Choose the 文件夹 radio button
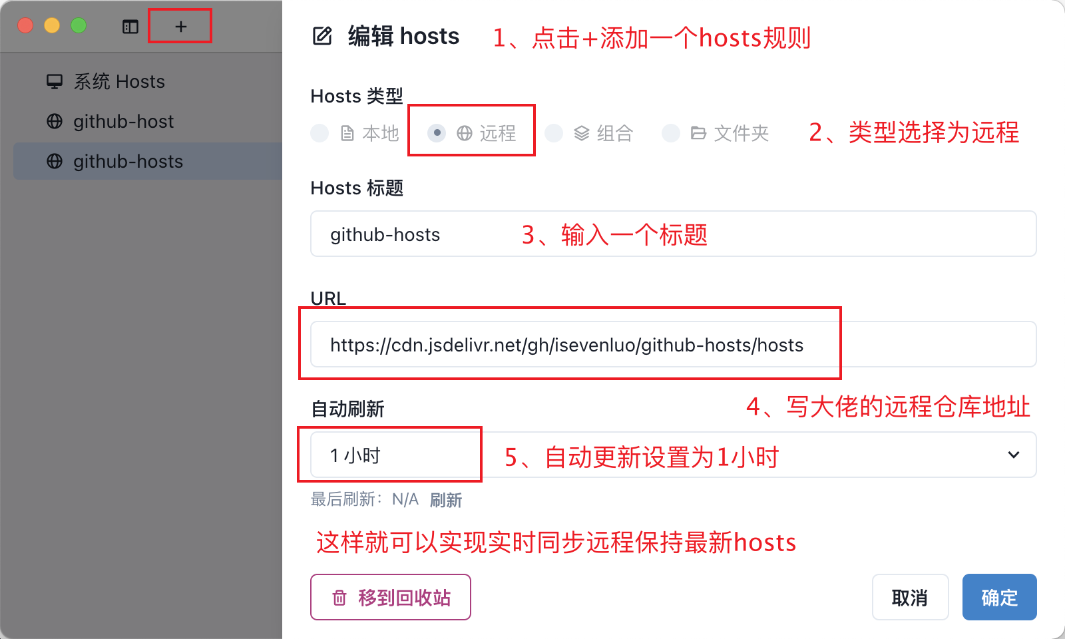Viewport: 1065px width, 639px height. point(671,133)
